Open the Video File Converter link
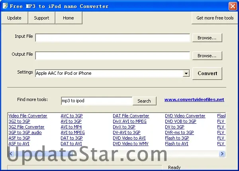The image size is (239, 171). (28, 116)
